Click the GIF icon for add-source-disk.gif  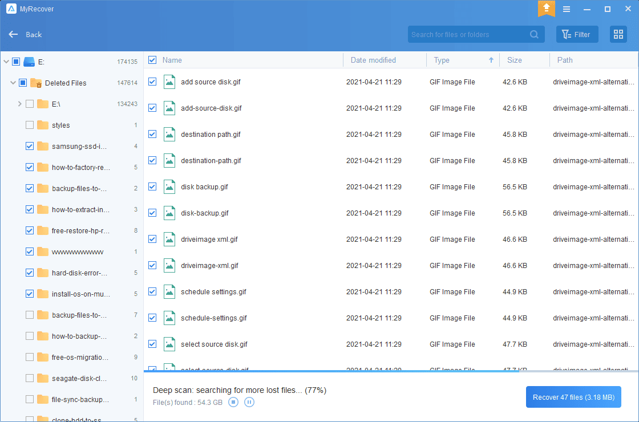click(x=169, y=108)
